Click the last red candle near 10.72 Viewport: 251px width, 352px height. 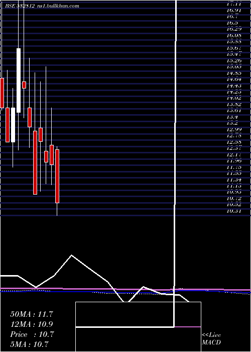pos(57,176)
